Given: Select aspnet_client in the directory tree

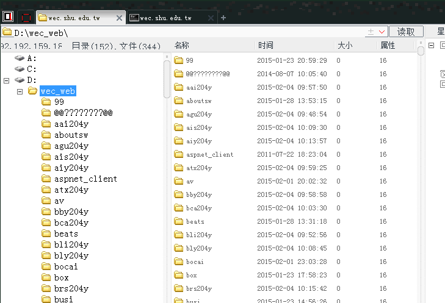Looking at the screenshot, I should pyautogui.click(x=85, y=179).
